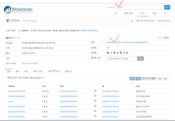Click the green arrow in 109,027.506 row
175x121 pixels.
(95, 101)
